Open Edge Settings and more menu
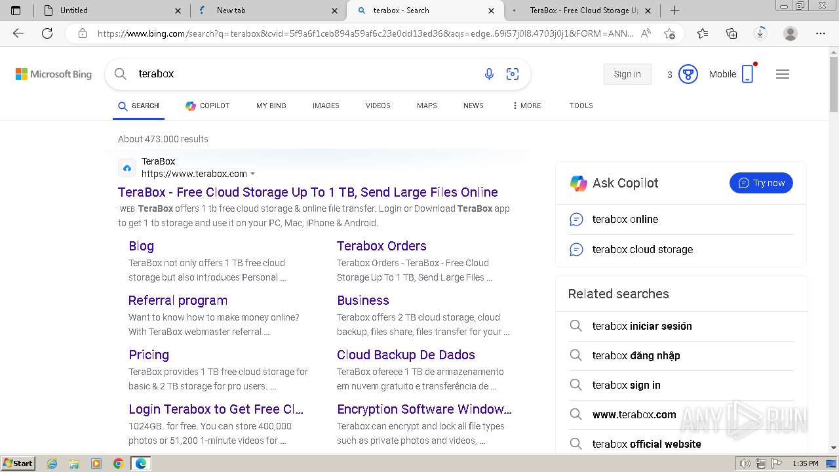The image size is (839, 472). click(x=821, y=33)
